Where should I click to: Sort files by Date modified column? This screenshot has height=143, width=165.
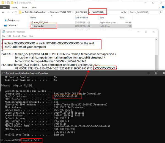81,18
